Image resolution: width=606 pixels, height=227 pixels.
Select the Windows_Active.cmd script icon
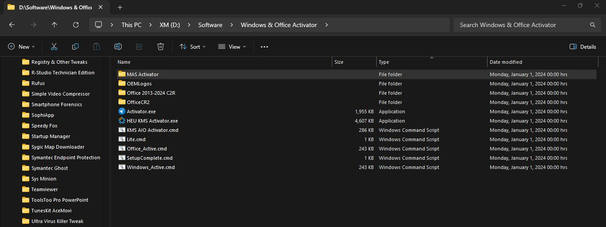point(122,168)
